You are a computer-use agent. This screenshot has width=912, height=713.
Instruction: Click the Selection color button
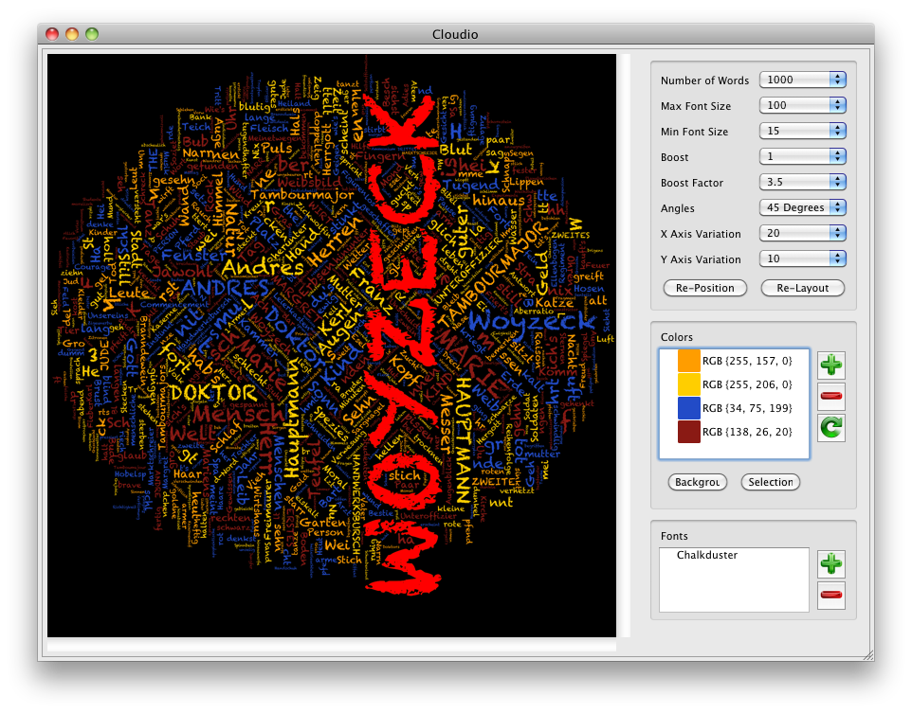click(x=770, y=482)
